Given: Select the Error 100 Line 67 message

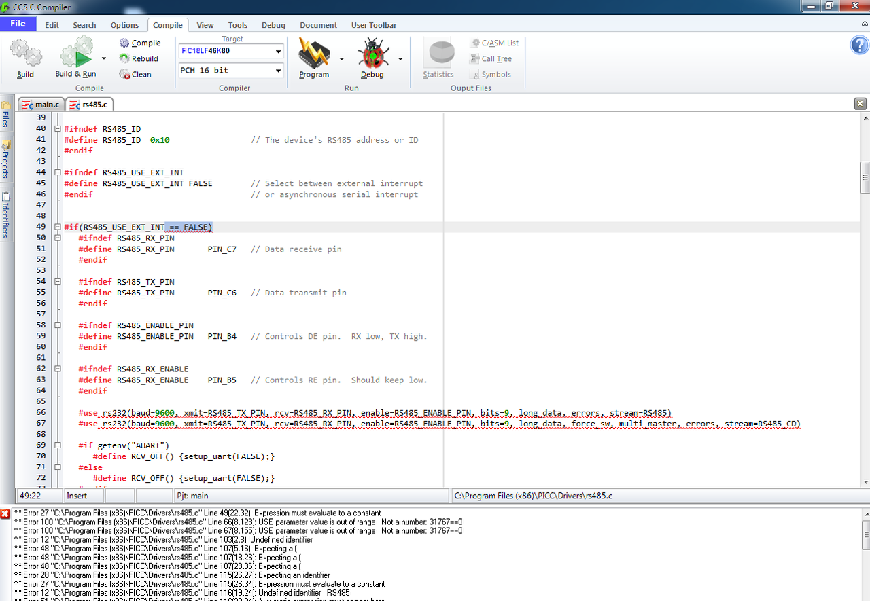Looking at the screenshot, I should click(x=238, y=531).
